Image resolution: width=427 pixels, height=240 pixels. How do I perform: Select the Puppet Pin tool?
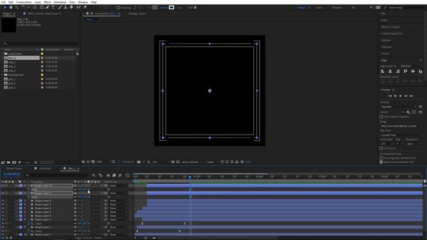tap(85, 7)
